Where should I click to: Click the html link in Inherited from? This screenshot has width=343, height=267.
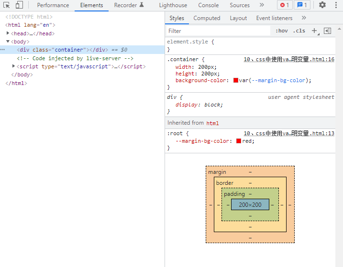click(x=212, y=123)
